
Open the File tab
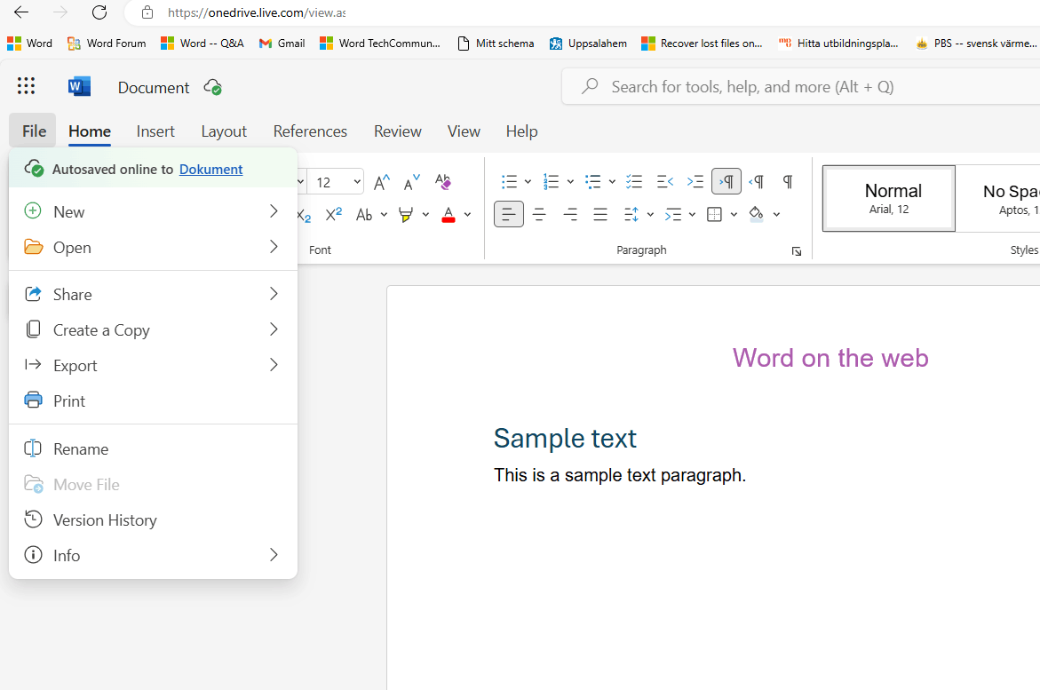[x=34, y=131]
